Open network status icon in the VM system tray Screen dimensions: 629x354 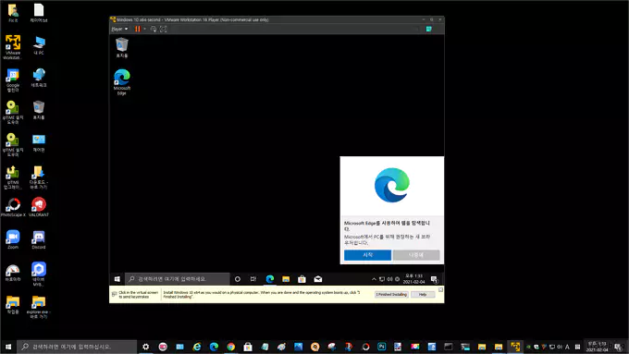pos(382,279)
